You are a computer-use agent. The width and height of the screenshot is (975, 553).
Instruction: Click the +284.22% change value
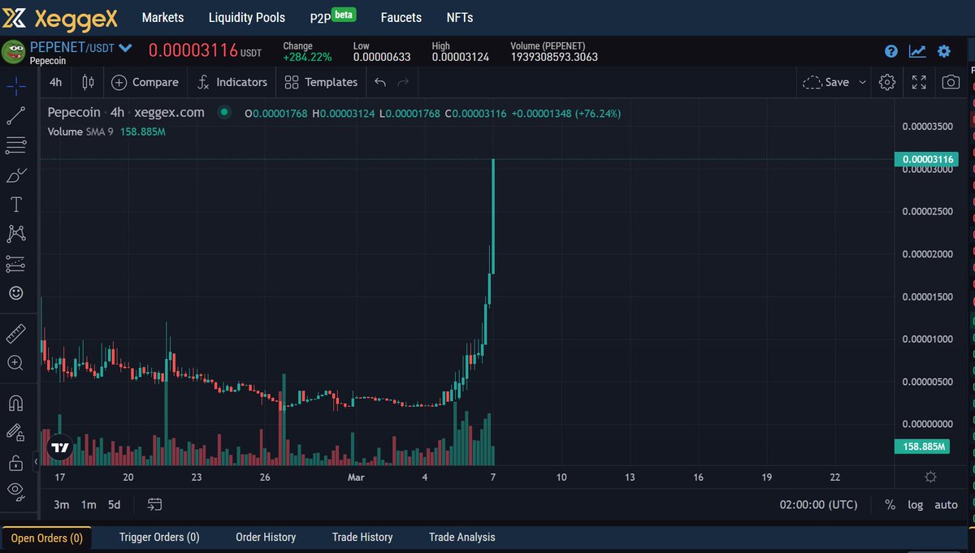pyautogui.click(x=307, y=57)
